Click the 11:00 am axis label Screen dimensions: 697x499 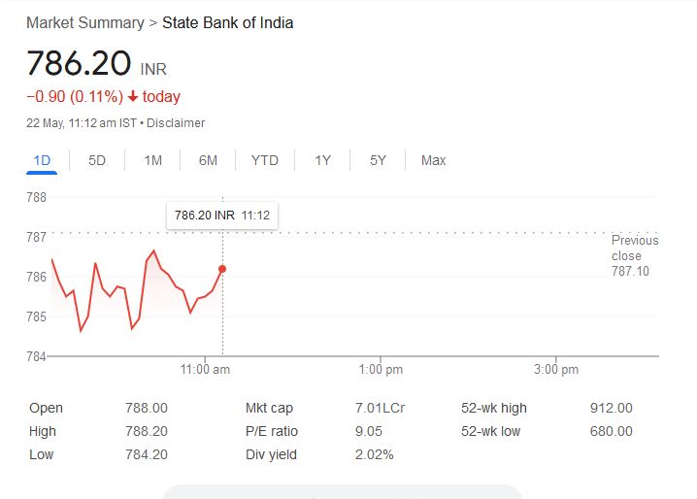tap(205, 370)
